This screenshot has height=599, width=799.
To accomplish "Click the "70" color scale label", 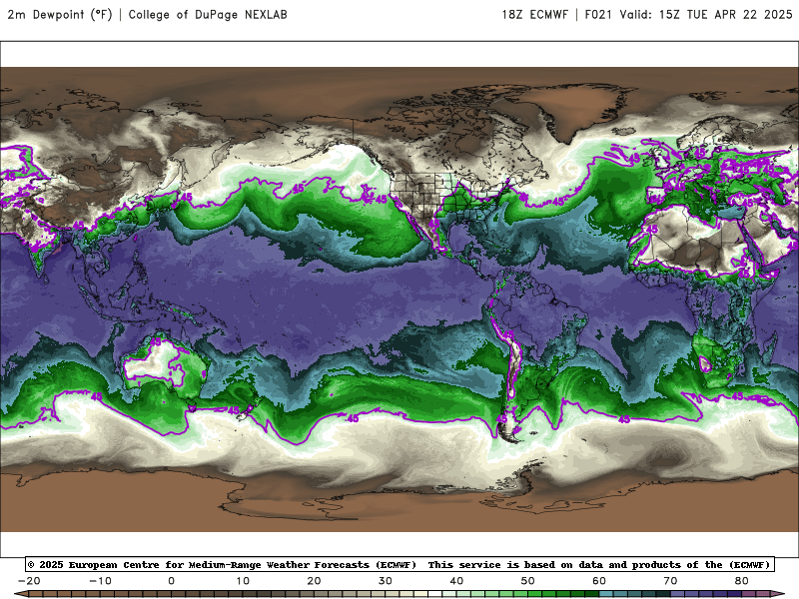I will coord(670,581).
